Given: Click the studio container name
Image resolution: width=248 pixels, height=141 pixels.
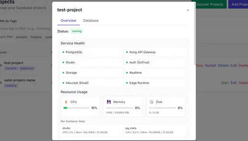Looking at the screenshot, I should pos(66,128).
